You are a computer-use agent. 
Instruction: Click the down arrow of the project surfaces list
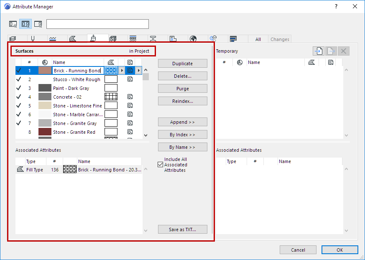(x=146, y=135)
